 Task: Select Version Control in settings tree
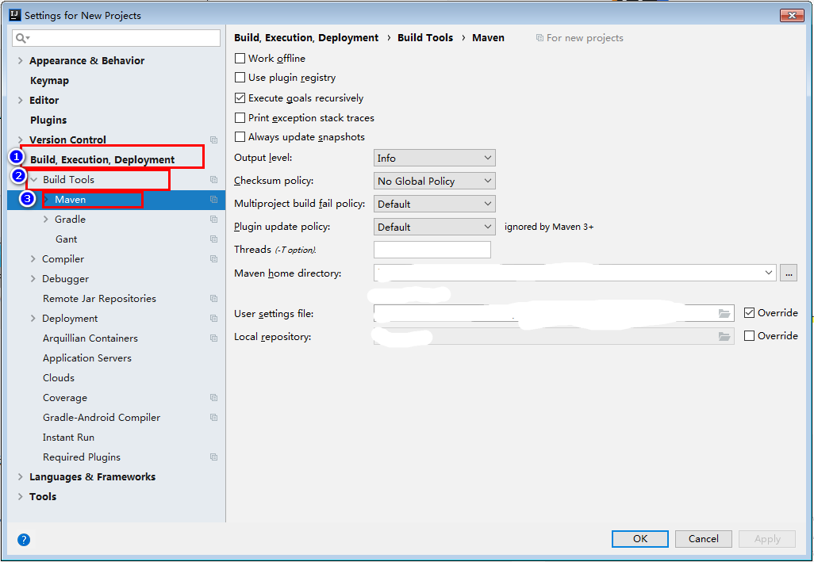pos(67,140)
